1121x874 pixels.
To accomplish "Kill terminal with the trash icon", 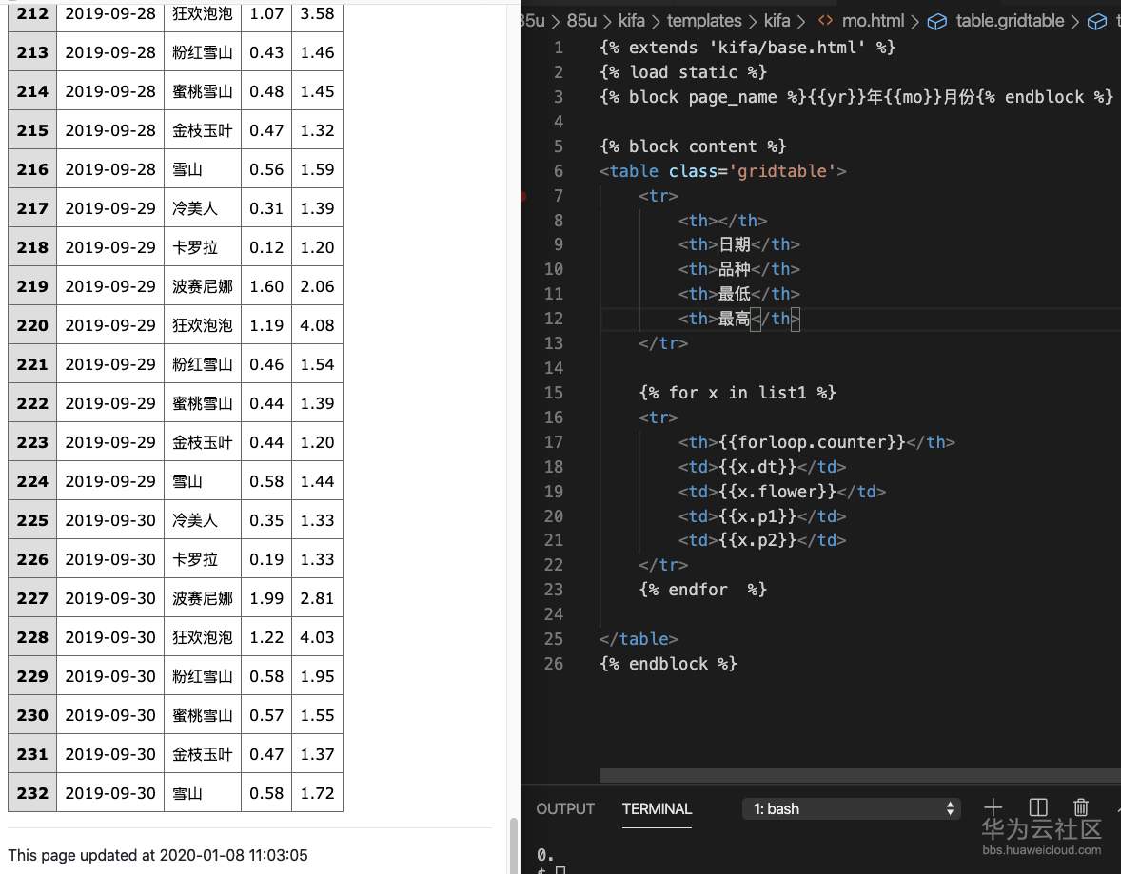I will 1081,807.
